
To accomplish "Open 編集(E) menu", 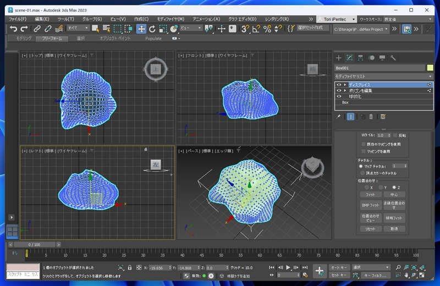I will (x=42, y=19).
